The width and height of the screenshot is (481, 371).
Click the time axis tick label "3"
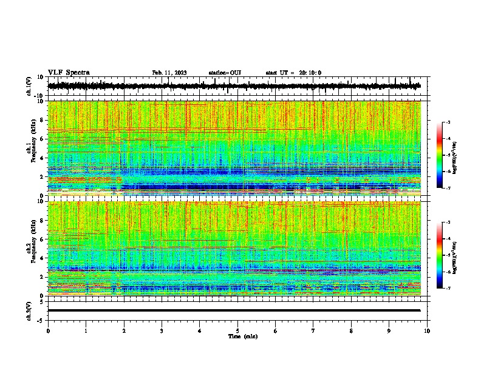(x=162, y=331)
